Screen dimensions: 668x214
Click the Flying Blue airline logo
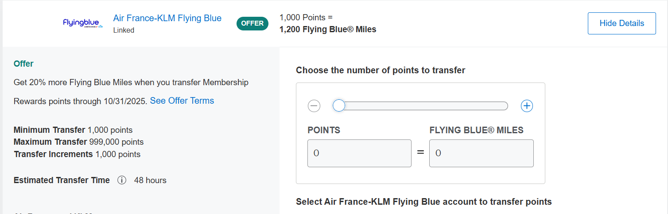(x=83, y=23)
